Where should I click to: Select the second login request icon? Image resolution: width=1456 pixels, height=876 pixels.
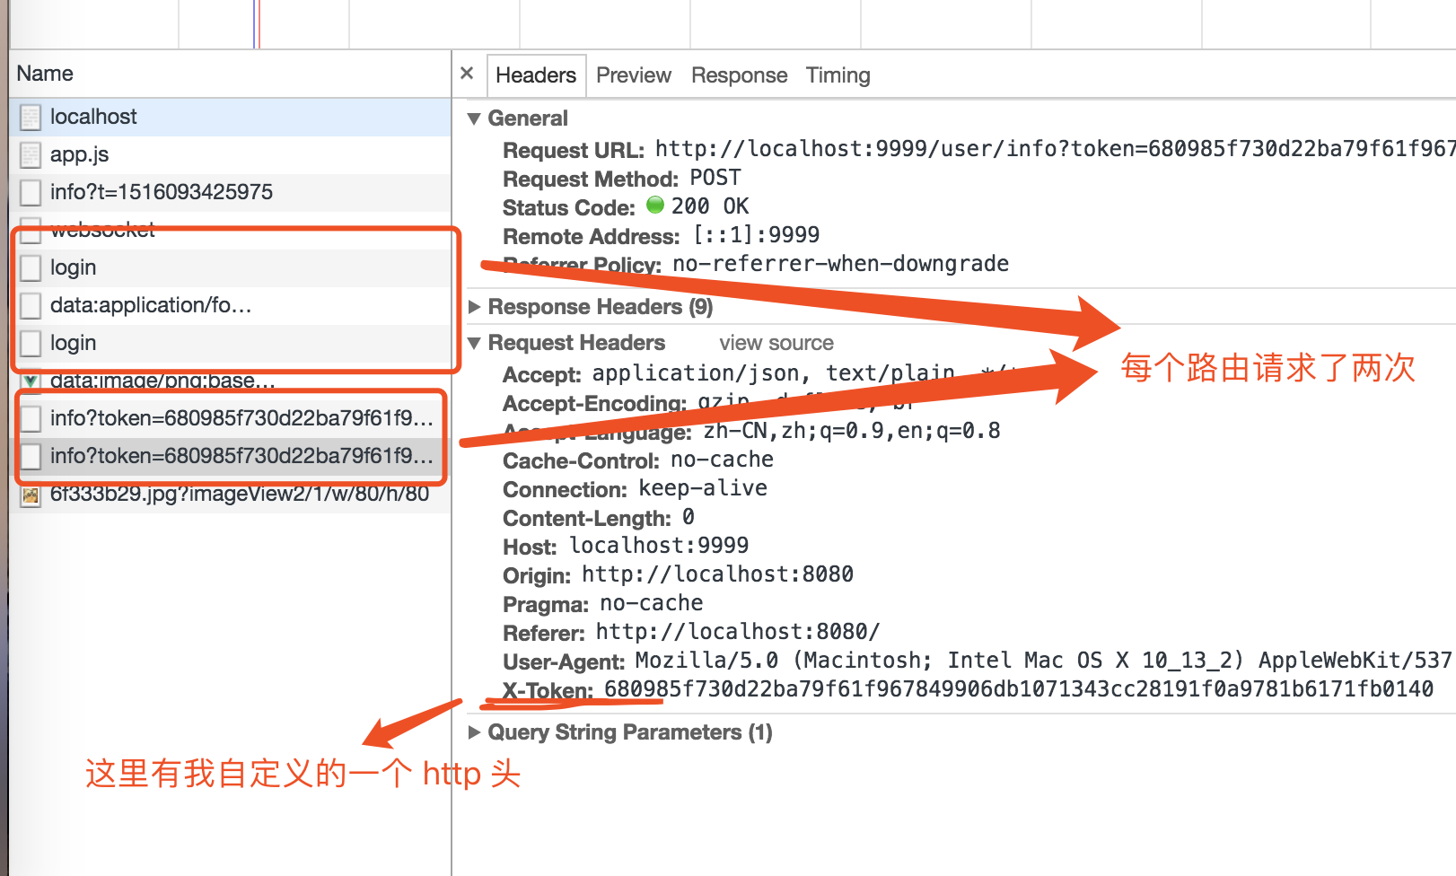(x=31, y=344)
